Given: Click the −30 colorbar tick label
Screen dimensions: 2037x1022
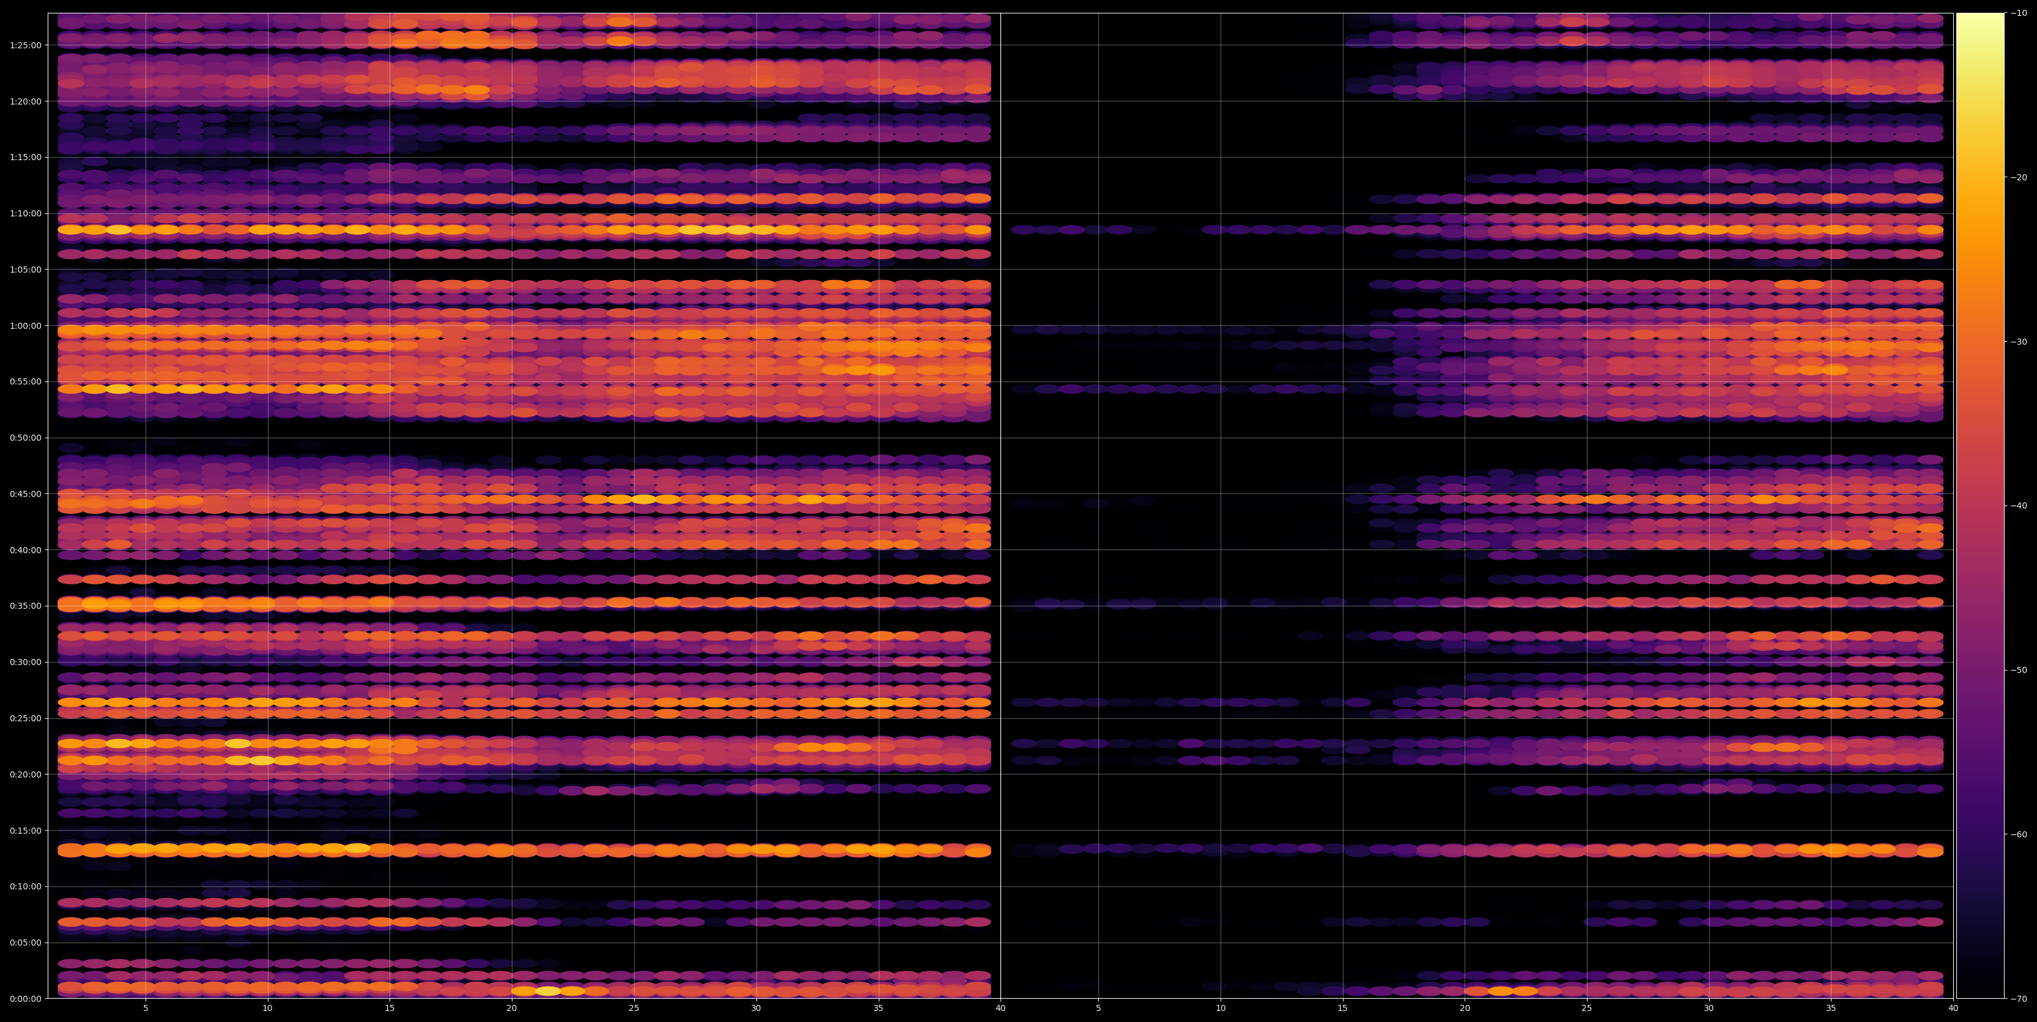Looking at the screenshot, I should [x=2018, y=342].
